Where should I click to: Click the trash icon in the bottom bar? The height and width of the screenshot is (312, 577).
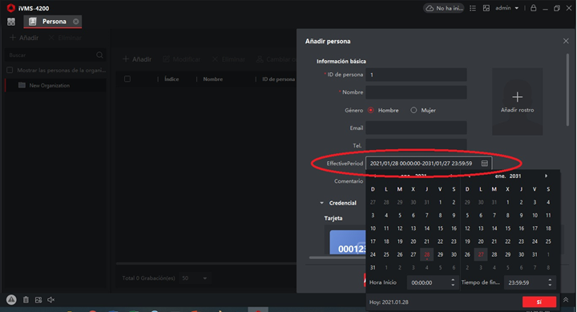26,300
